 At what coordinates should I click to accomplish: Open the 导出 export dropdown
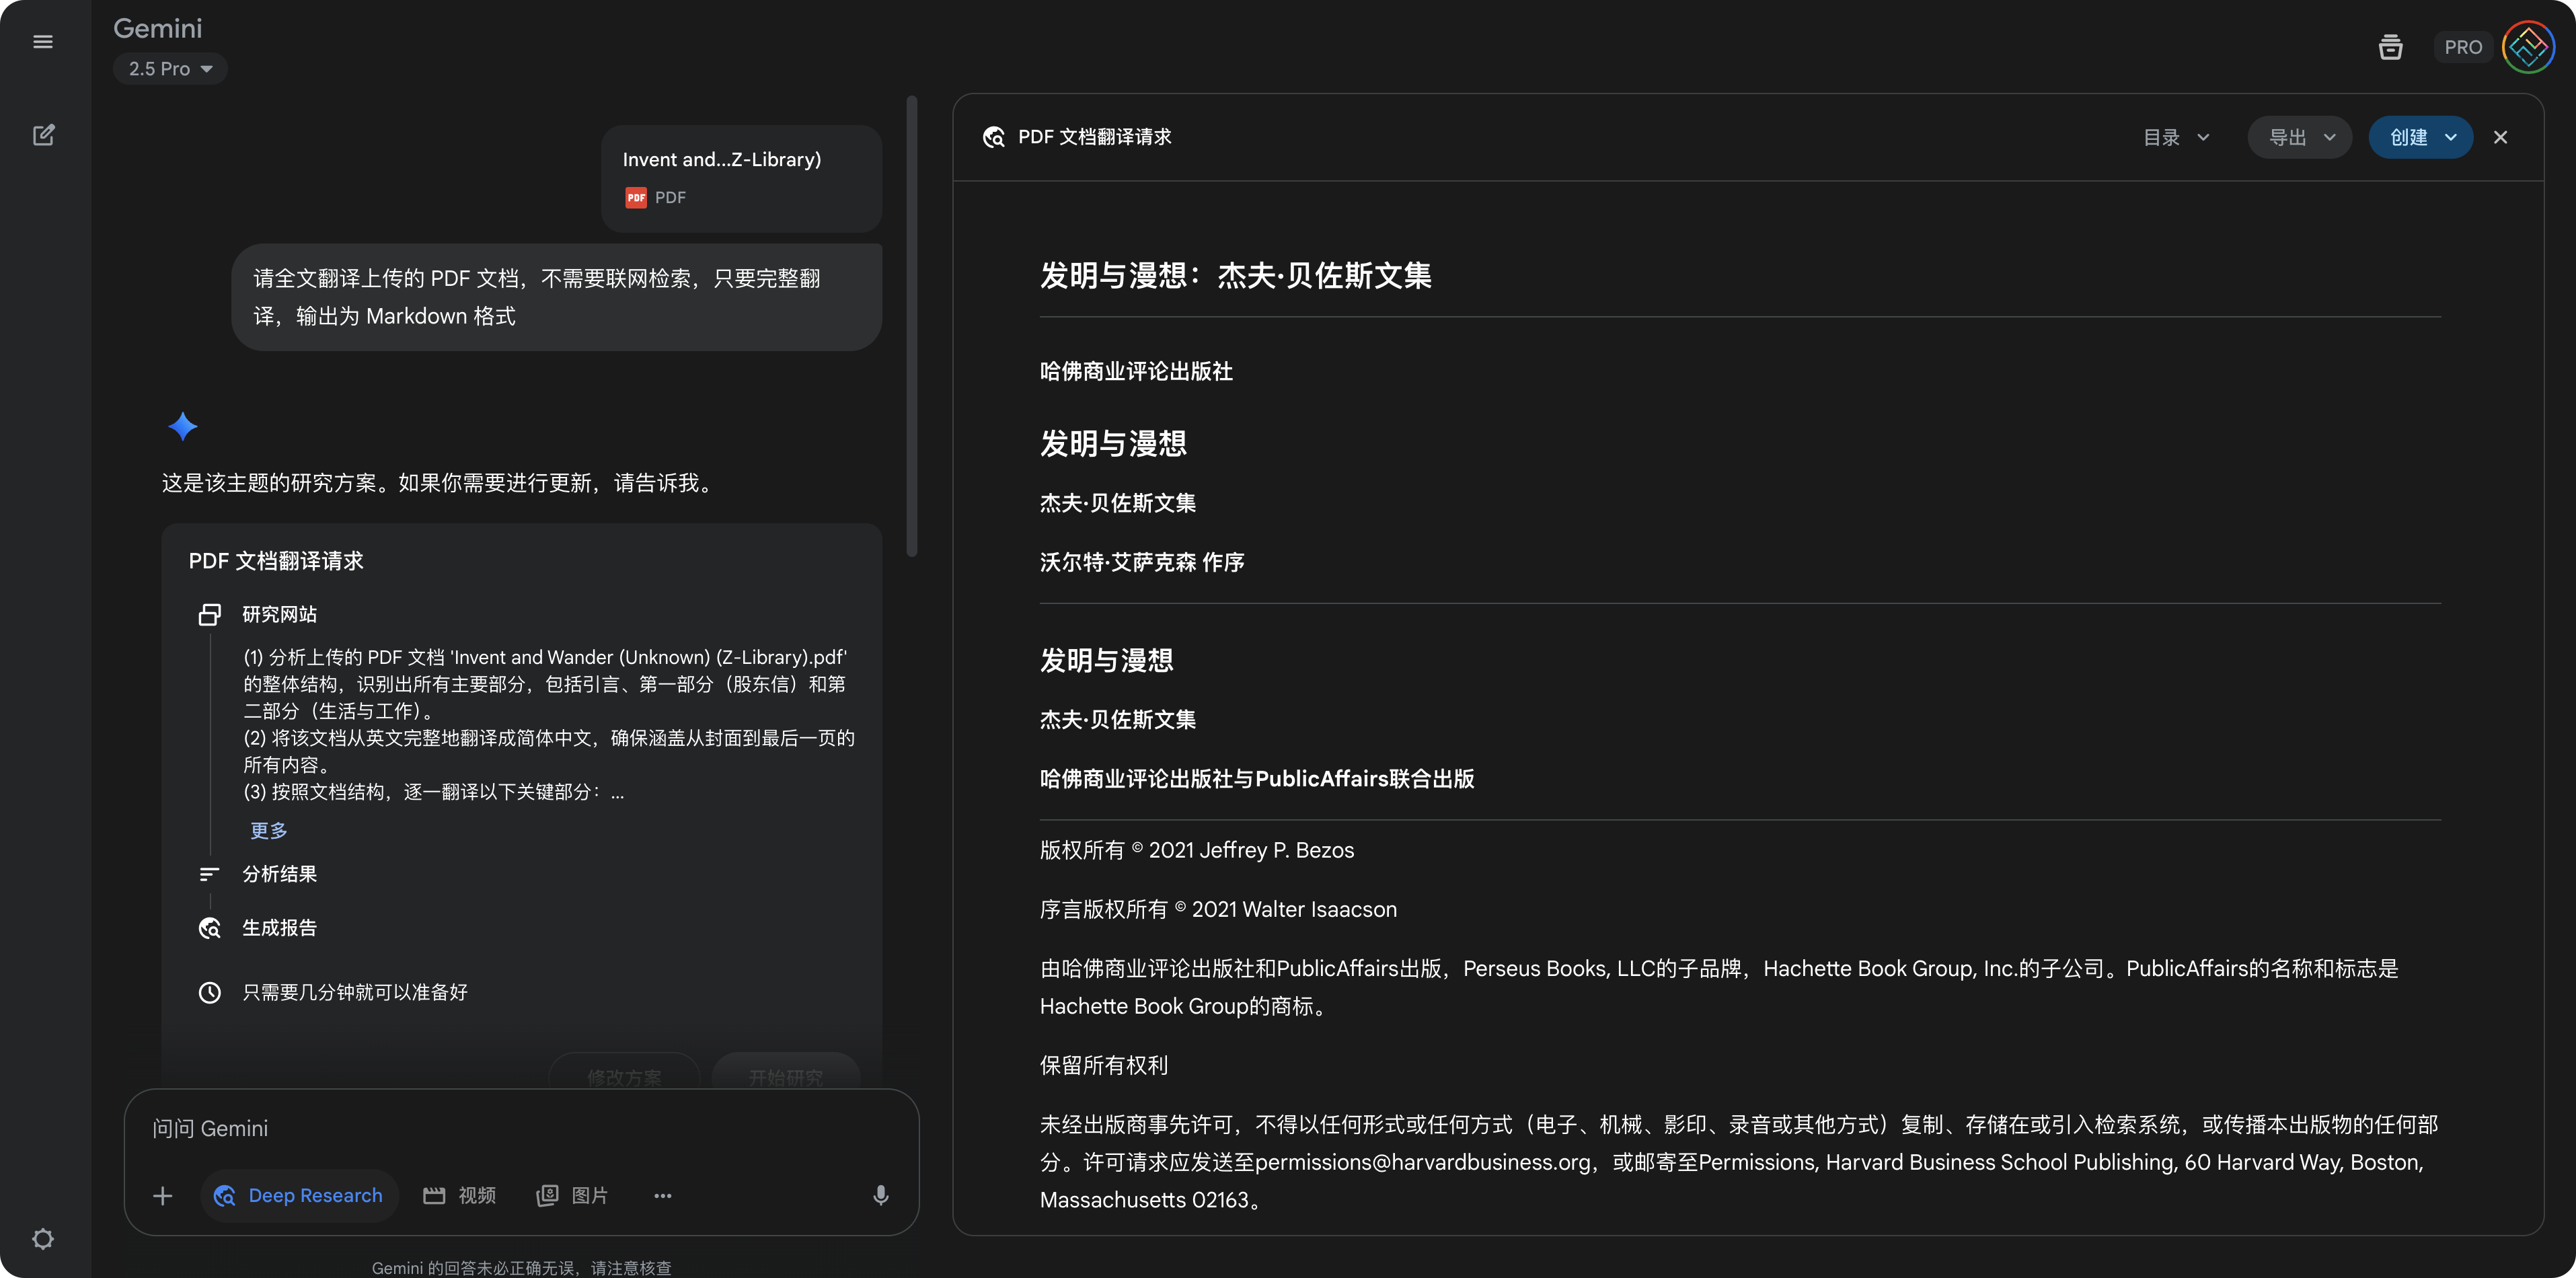2300,137
